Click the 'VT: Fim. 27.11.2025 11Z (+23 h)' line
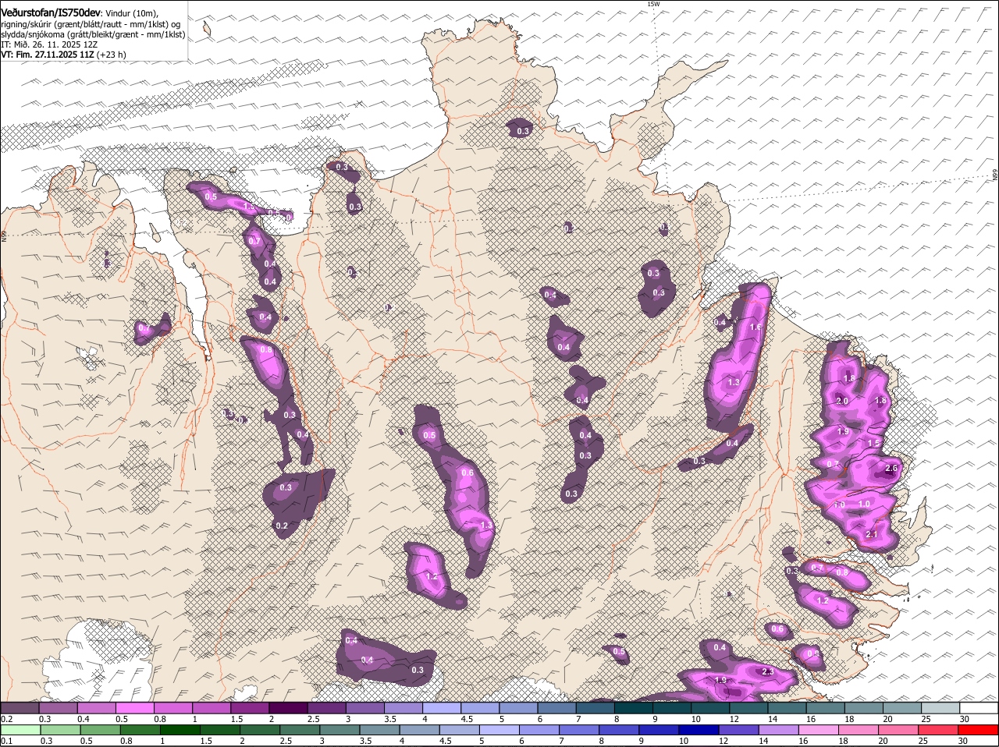The height and width of the screenshot is (747, 999). click(63, 55)
